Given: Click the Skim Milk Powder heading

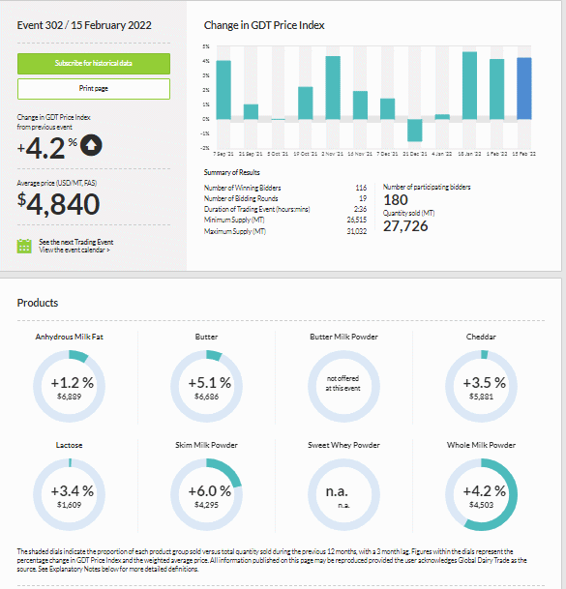Looking at the screenshot, I should (x=206, y=445).
